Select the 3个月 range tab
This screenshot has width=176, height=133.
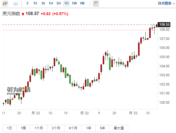pyautogui.click(x=56, y=128)
